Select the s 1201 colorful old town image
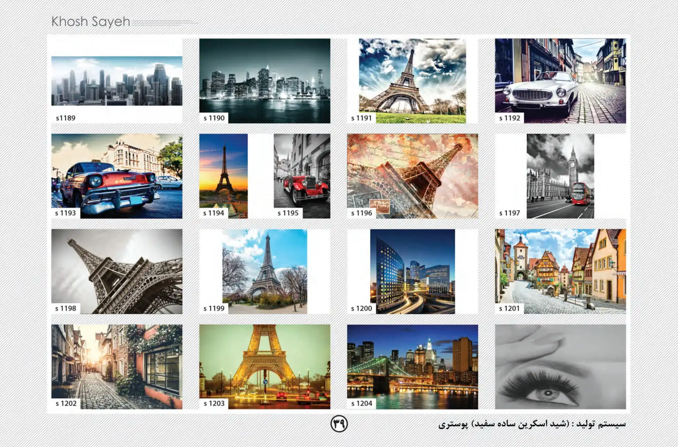 [560, 272]
